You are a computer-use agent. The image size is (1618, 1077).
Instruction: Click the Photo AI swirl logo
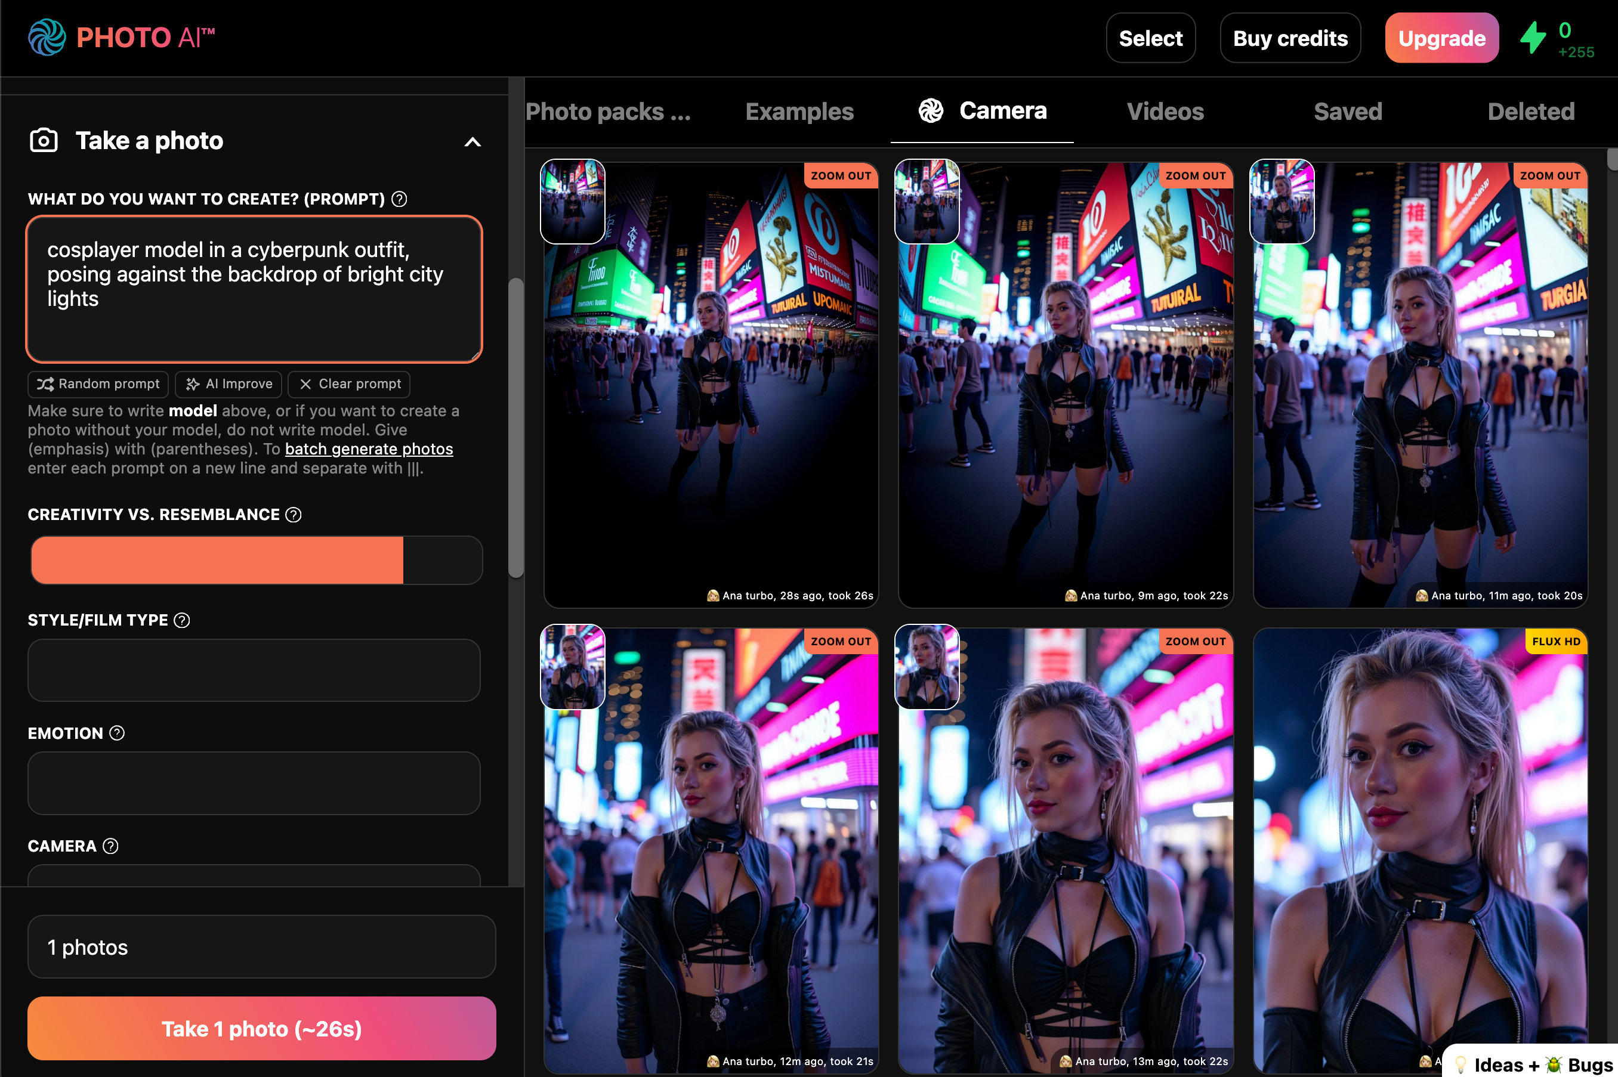[x=47, y=38]
